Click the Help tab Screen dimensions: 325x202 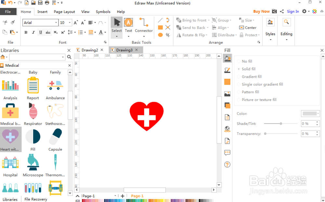point(121,12)
